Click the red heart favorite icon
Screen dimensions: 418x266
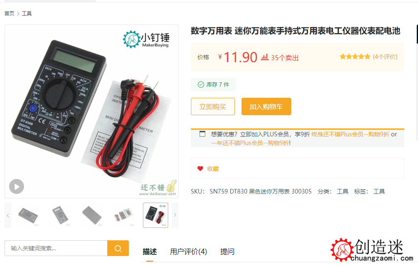pos(200,169)
